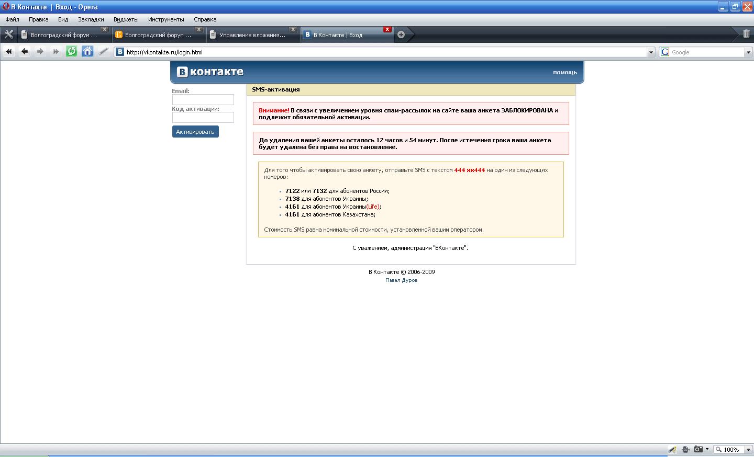Image resolution: width=754 pixels, height=457 pixels.
Task: Click the ВКонтакте logo in the page header
Action: click(x=210, y=72)
